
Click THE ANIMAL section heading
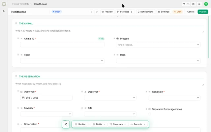coord(26,23)
